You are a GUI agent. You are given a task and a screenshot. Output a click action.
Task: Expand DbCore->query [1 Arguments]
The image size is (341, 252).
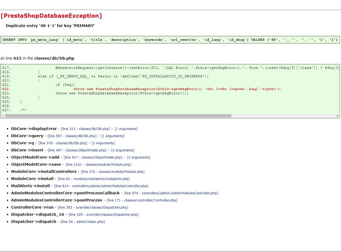(x=113, y=136)
